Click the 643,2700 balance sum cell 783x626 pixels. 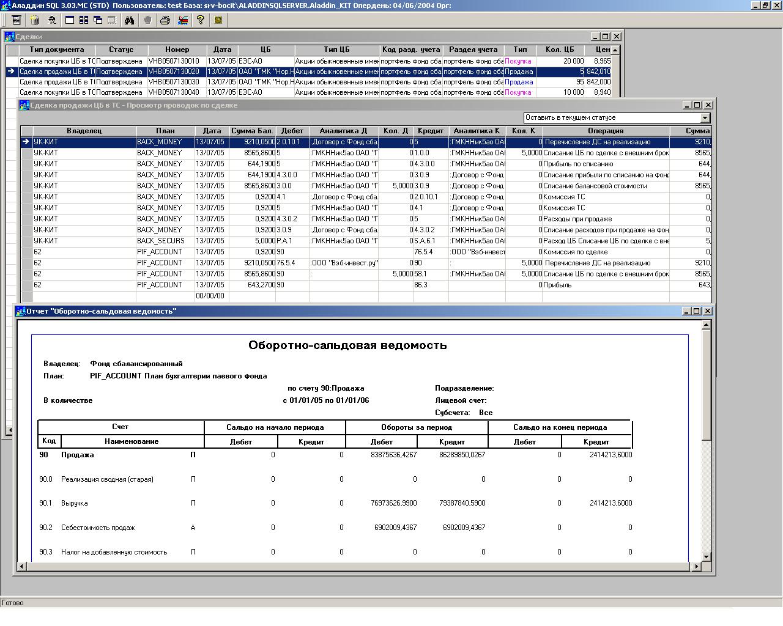[x=252, y=285]
